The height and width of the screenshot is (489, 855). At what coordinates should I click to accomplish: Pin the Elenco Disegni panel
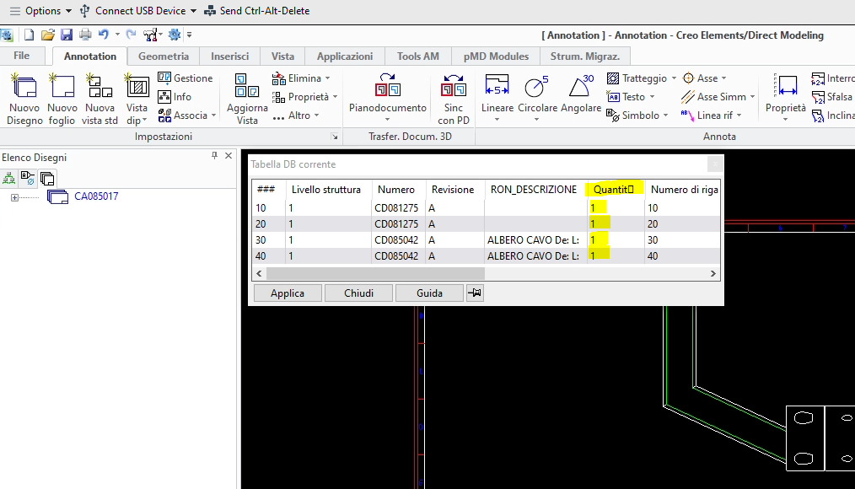pos(215,156)
